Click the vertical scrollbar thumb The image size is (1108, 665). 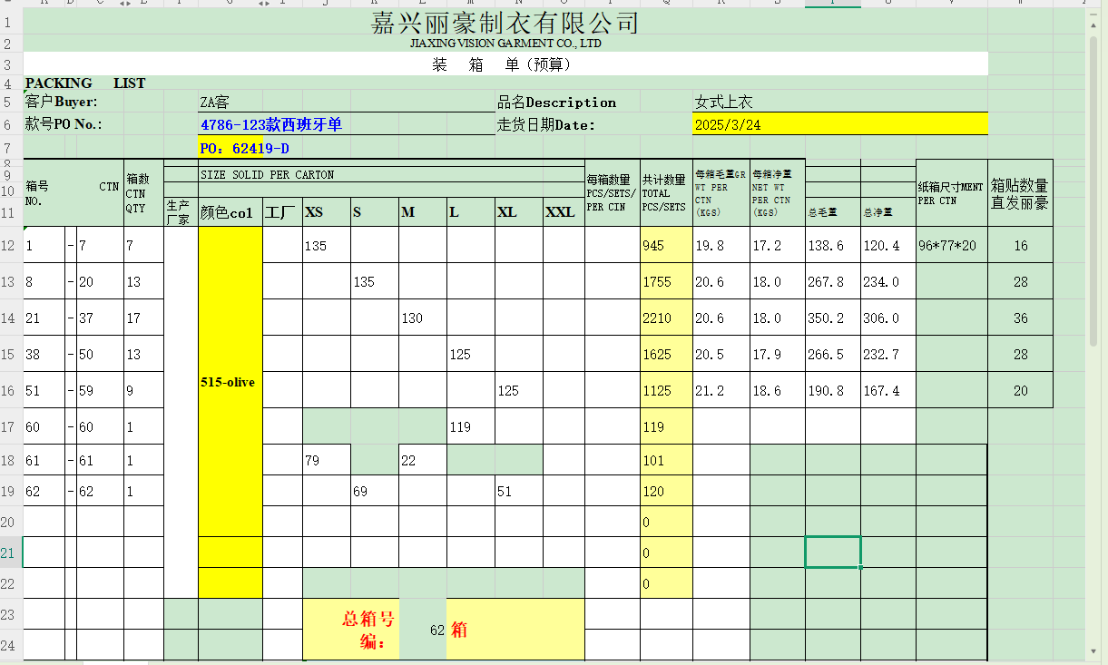[x=1094, y=181]
